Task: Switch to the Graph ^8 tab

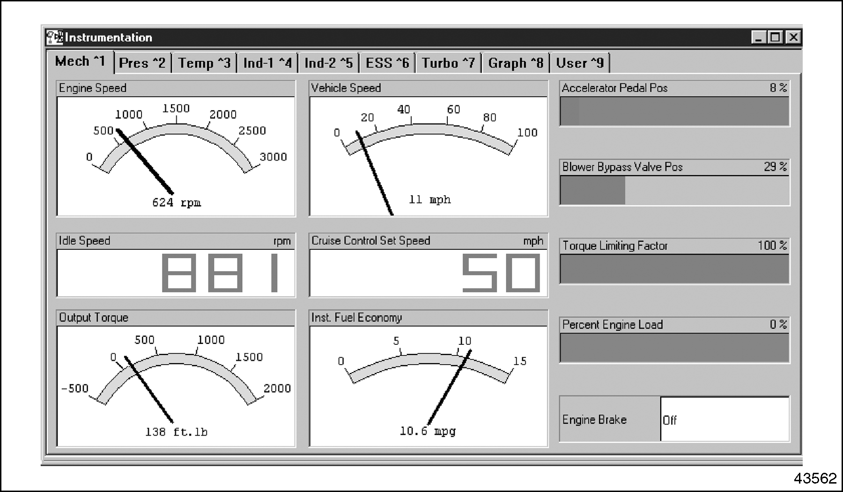Action: pos(516,63)
